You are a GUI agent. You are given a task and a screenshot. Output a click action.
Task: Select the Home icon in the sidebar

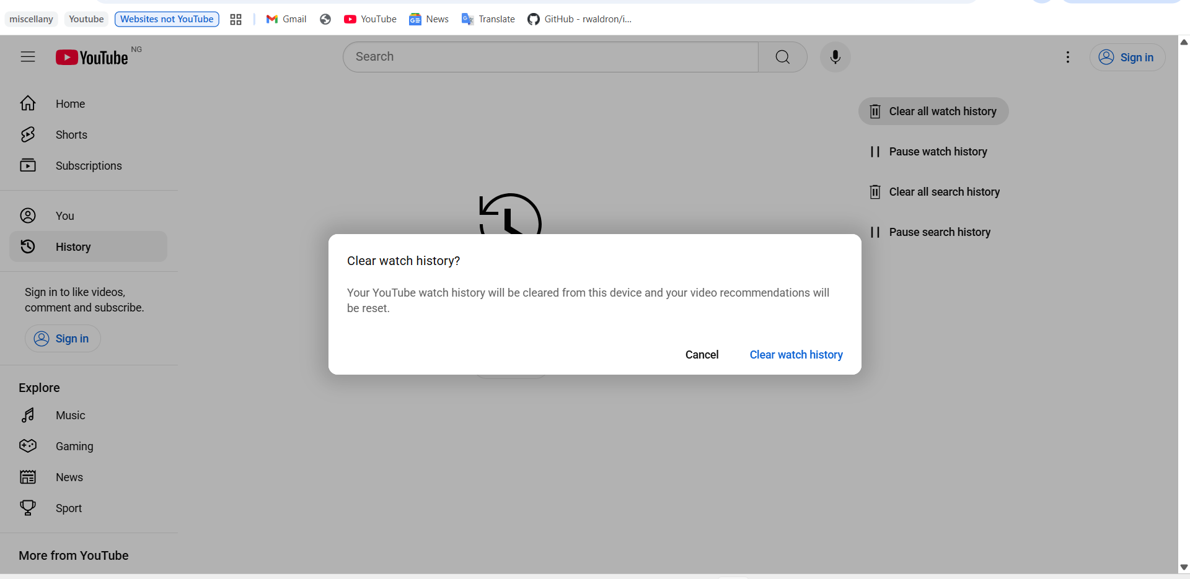tap(28, 103)
